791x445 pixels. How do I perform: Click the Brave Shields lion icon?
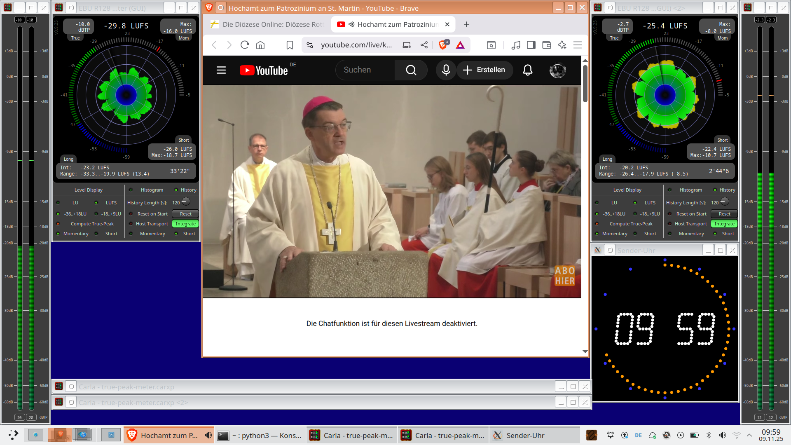tap(443, 45)
